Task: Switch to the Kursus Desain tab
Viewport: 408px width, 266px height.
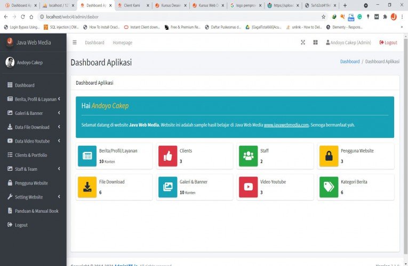Action: coord(171,5)
